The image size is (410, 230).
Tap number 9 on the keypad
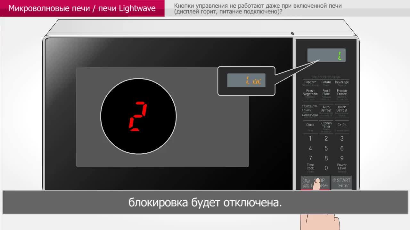click(x=342, y=158)
